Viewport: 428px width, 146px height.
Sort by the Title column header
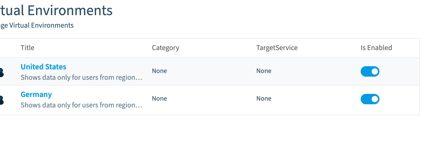27,48
